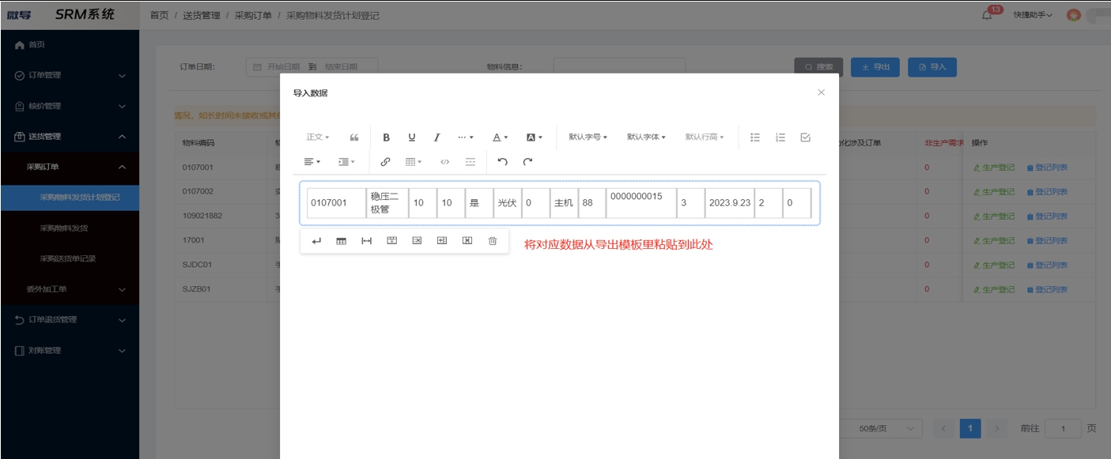Select 采购物料发货 in the sidebar

[x=68, y=228]
